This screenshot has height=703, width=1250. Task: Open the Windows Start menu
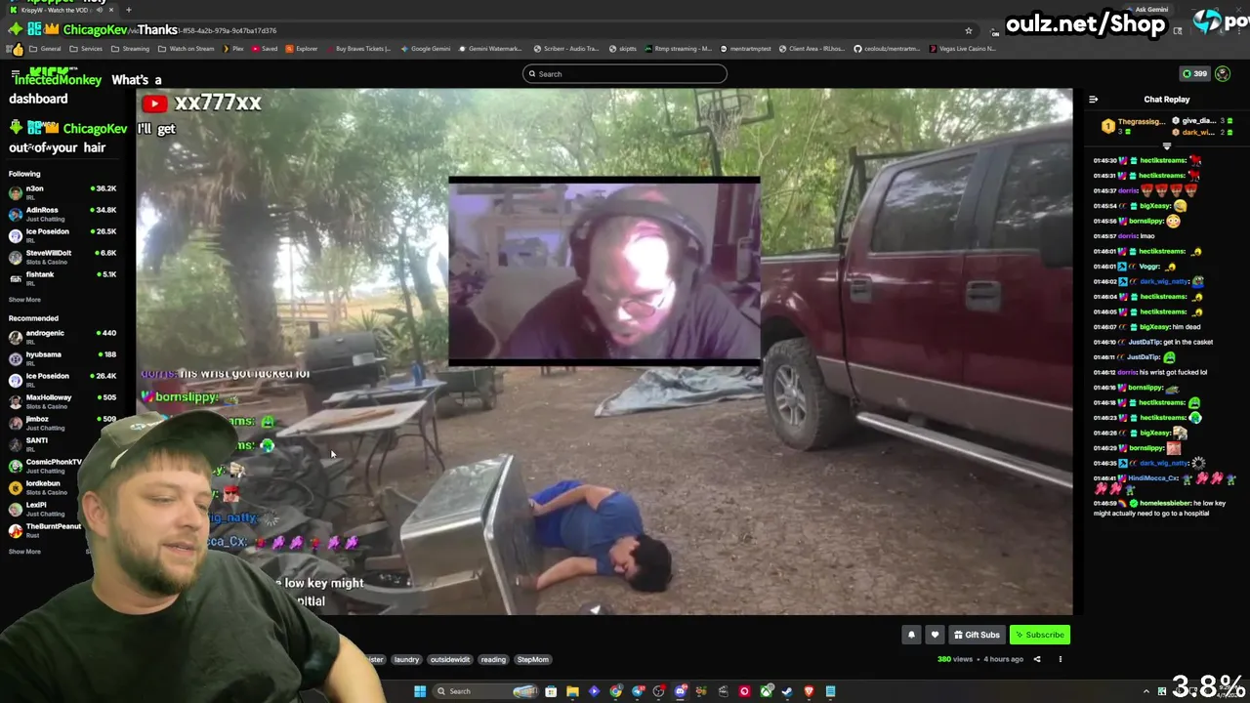pos(420,691)
